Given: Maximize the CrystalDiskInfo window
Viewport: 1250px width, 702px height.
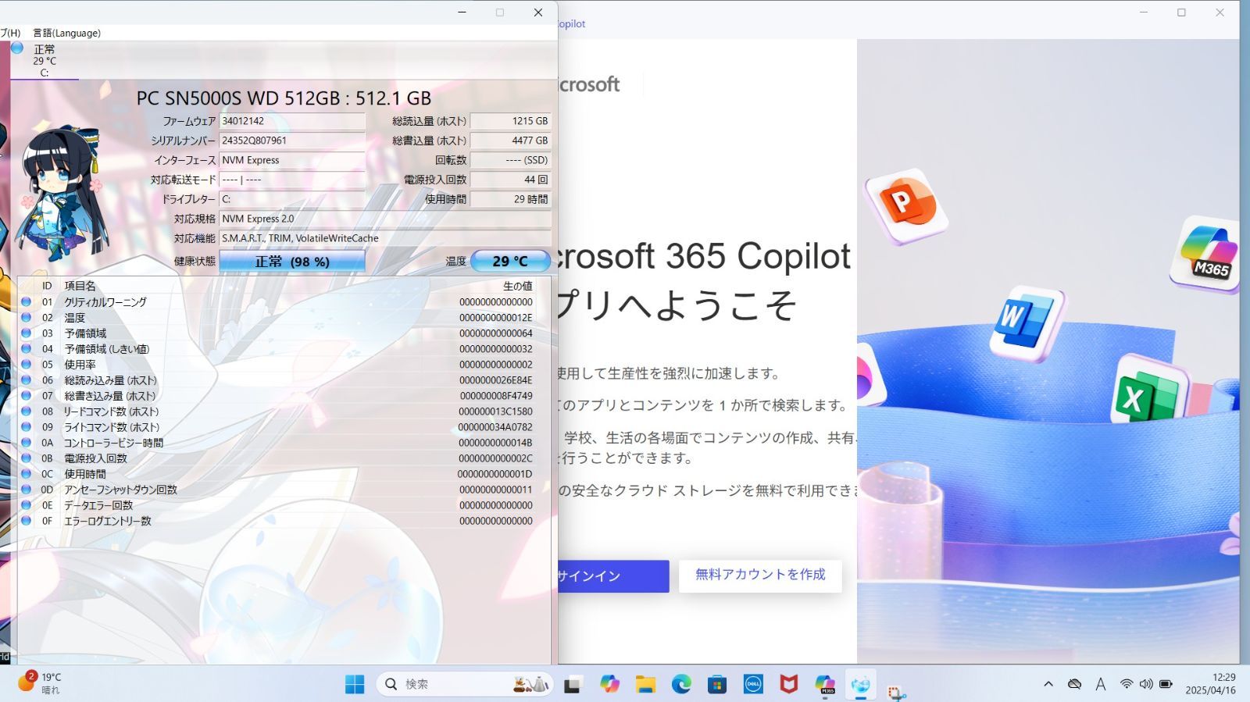Looking at the screenshot, I should pyautogui.click(x=500, y=12).
